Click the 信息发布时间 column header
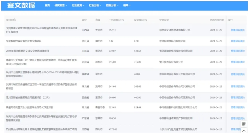The width and height of the screenshot is (249, 135). pyautogui.click(x=217, y=20)
